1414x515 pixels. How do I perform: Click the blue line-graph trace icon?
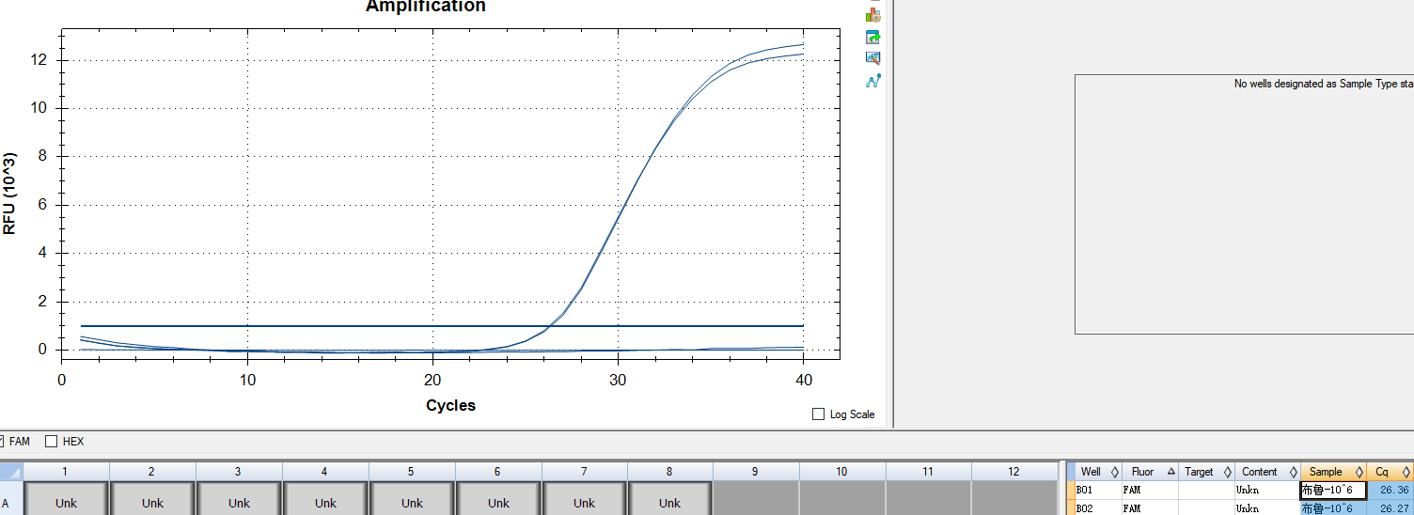pyautogui.click(x=873, y=81)
